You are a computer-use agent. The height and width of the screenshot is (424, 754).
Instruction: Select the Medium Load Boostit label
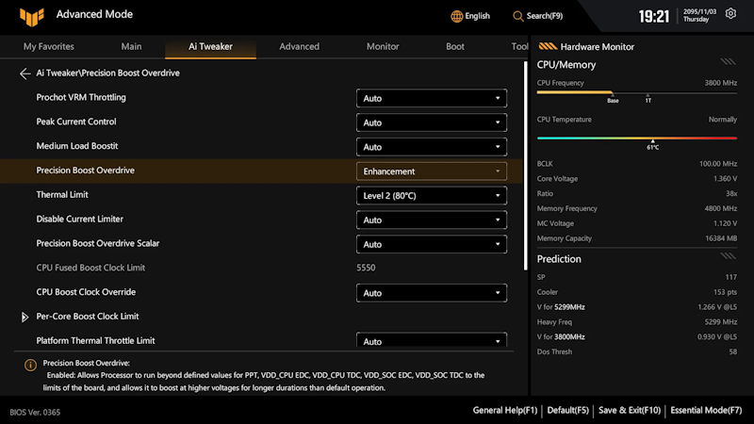[x=77, y=146]
